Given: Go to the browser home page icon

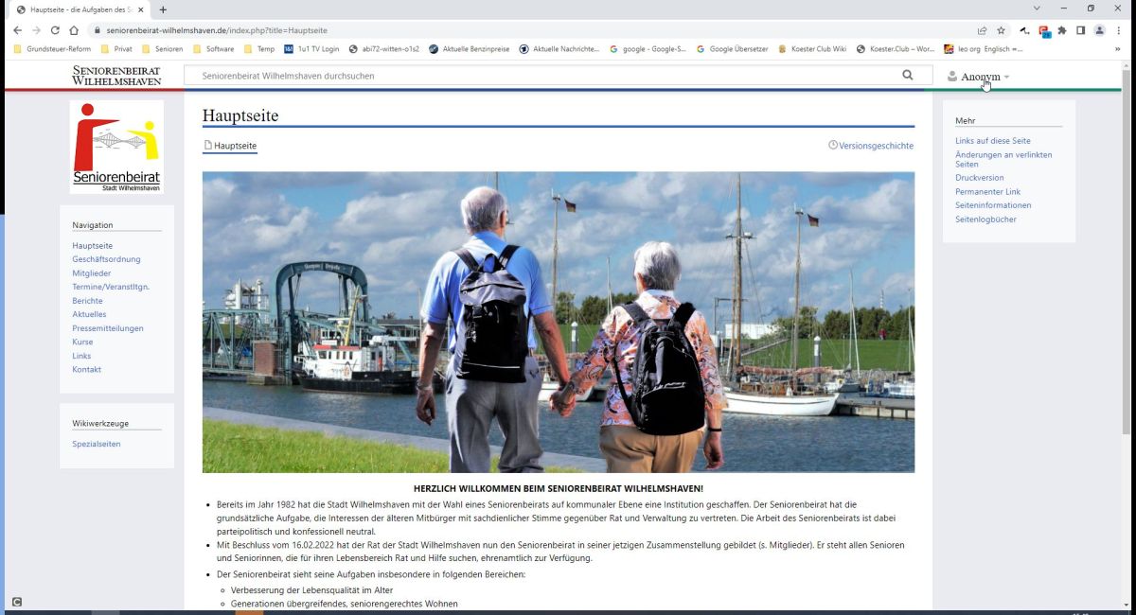Looking at the screenshot, I should coord(74,30).
